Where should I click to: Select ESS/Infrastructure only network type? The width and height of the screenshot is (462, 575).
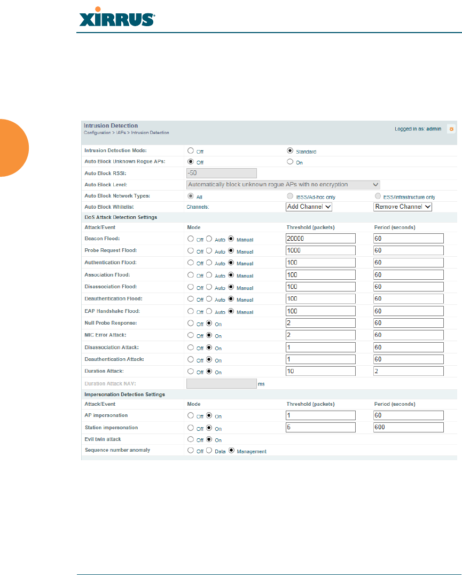click(x=378, y=196)
